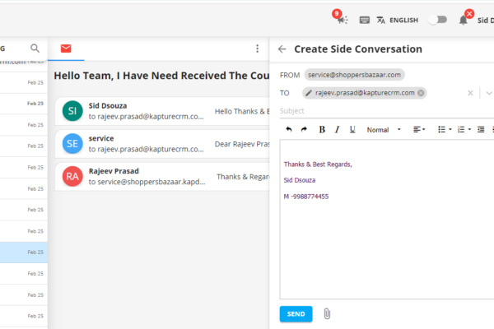Image resolution: width=494 pixels, height=329 pixels.
Task: Open the Sid D user profile name
Action: (x=486, y=20)
